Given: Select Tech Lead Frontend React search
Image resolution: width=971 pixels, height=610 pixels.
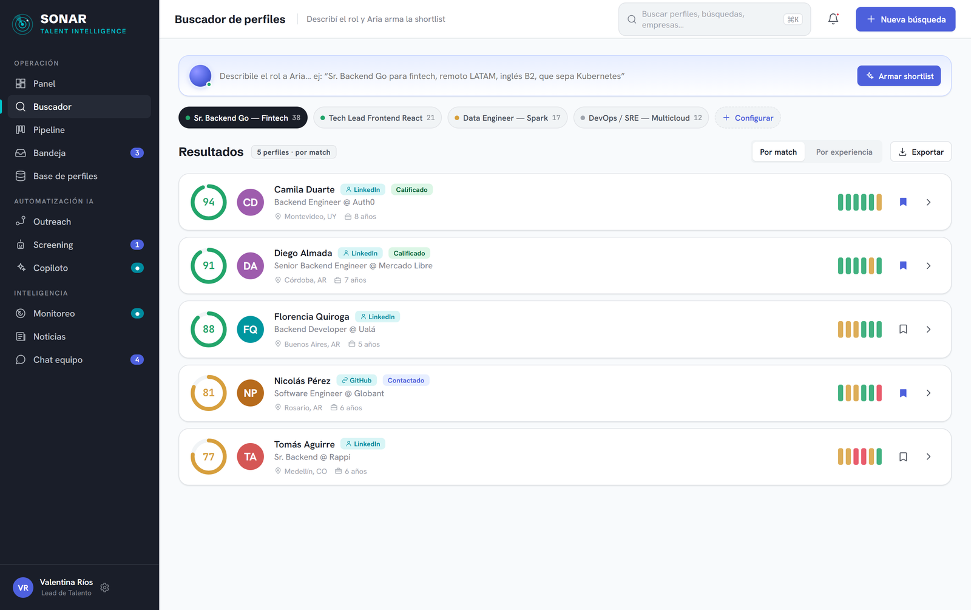Looking at the screenshot, I should [377, 118].
